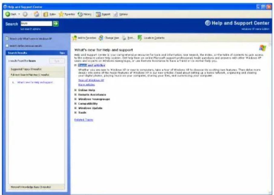
Task: Open Tips link in Search Results header
Action: click(x=62, y=53)
